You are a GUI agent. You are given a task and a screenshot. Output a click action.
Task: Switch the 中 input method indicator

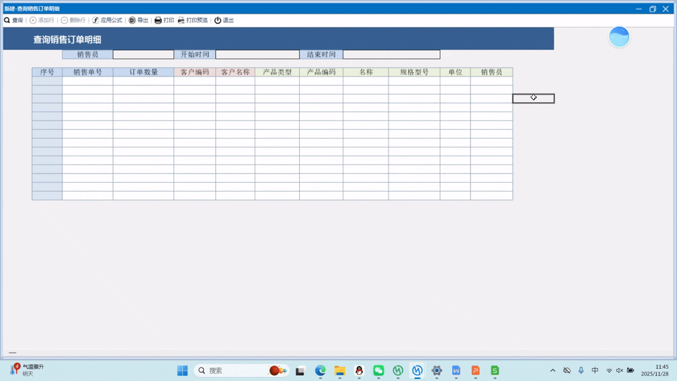click(x=595, y=370)
